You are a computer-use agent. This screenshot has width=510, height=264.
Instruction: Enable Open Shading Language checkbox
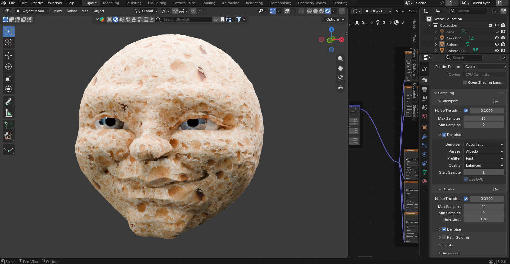pos(465,82)
